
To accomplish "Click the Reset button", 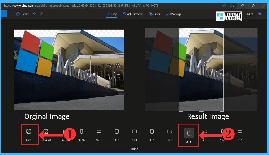I will coord(22,14).
